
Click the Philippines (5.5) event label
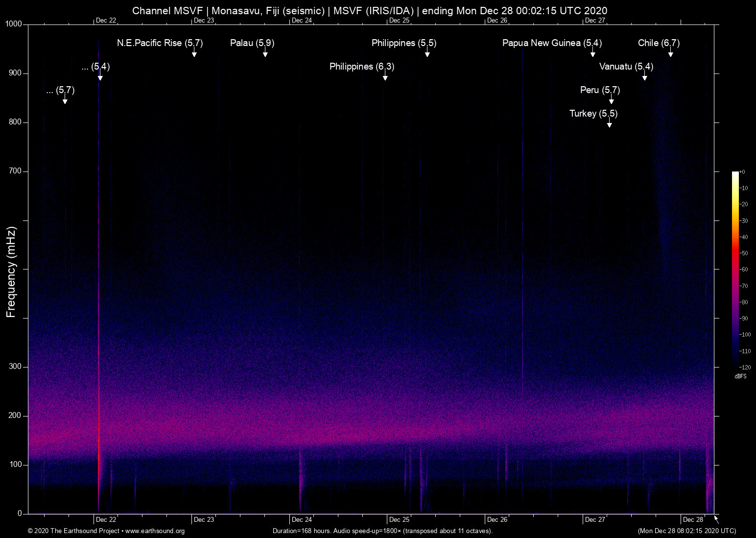click(x=403, y=43)
